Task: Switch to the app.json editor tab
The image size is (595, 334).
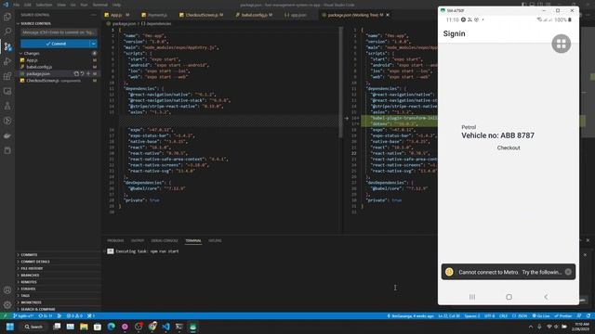Action: point(298,15)
